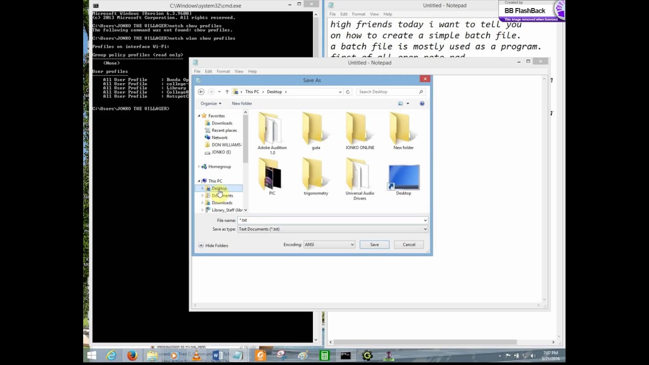This screenshot has height=365, width=649.
Task: Select the Desktop shortcut icon in file list
Action: pos(404,179)
